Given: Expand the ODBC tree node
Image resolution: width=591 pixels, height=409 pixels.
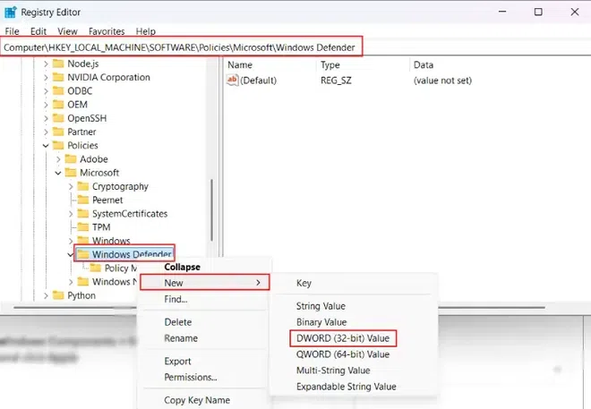Looking at the screenshot, I should coord(46,90).
